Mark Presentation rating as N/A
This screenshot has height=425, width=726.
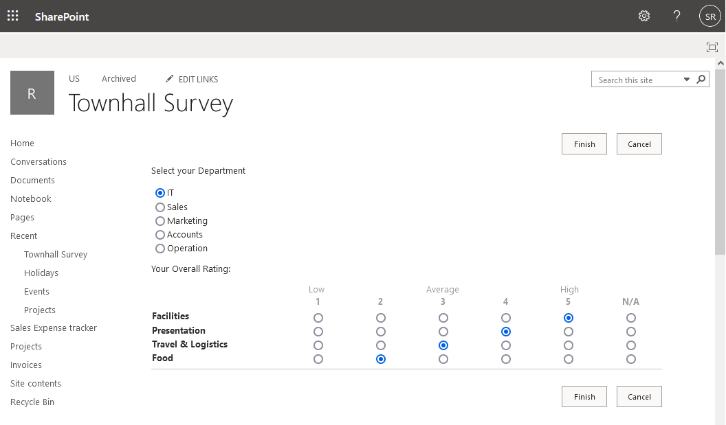tap(630, 331)
